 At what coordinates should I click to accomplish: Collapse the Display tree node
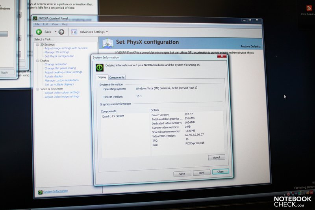pos(37,61)
